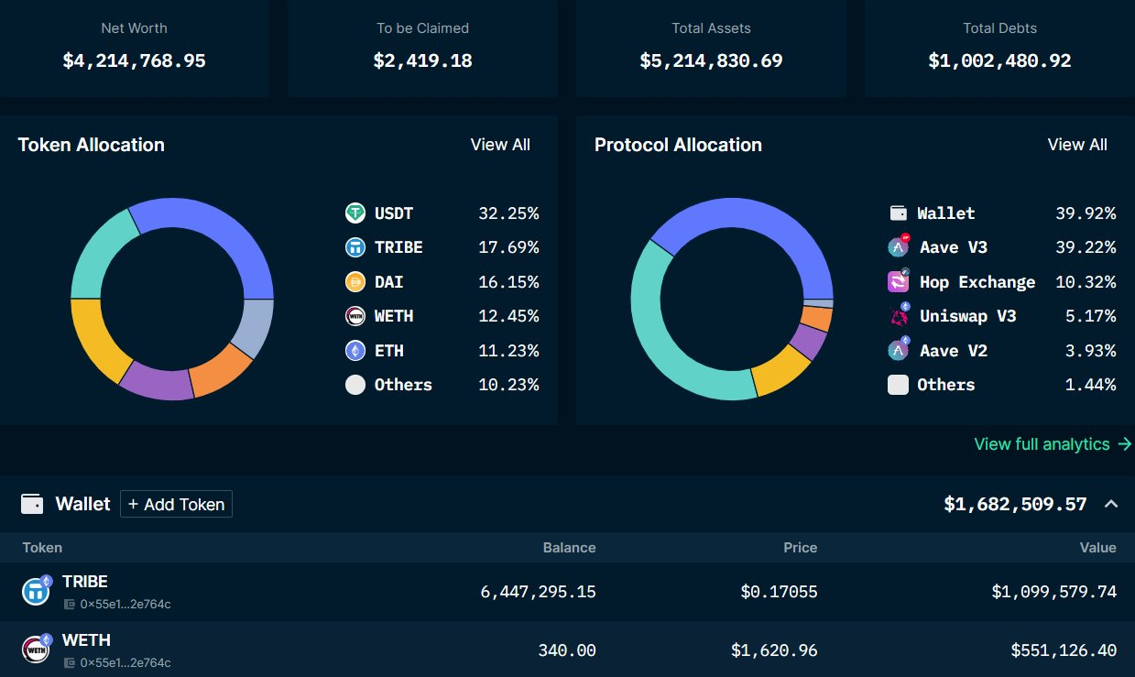Screen dimensions: 1135x677
Task: Click the Wallet icon in Protocol Allocation legend
Action: tap(898, 213)
